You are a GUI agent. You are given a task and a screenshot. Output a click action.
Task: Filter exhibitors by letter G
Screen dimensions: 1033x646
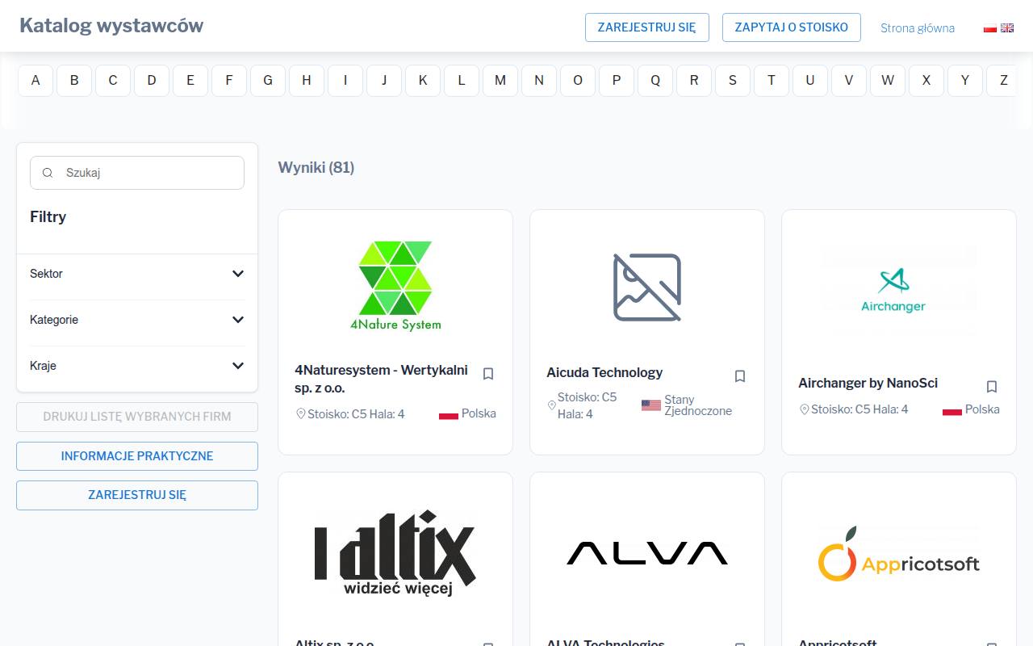(x=268, y=81)
